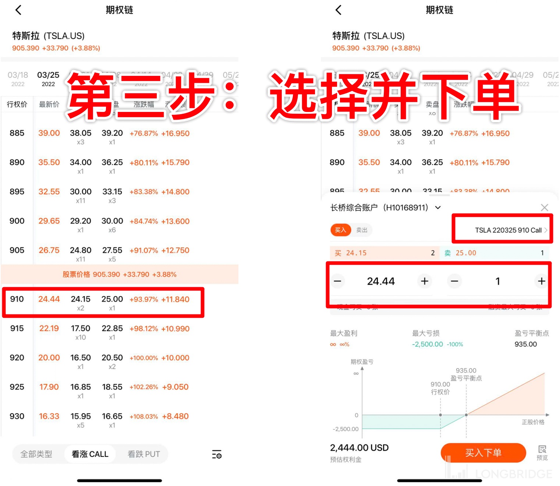This screenshot has width=560, height=486.
Task: Open the order preview icon
Action: 542,452
